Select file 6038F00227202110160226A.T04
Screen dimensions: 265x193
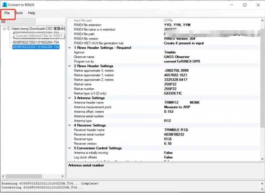tap(36, 42)
